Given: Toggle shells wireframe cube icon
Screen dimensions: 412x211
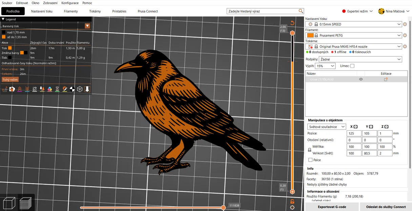Looking at the screenshot, I should point(80,89).
